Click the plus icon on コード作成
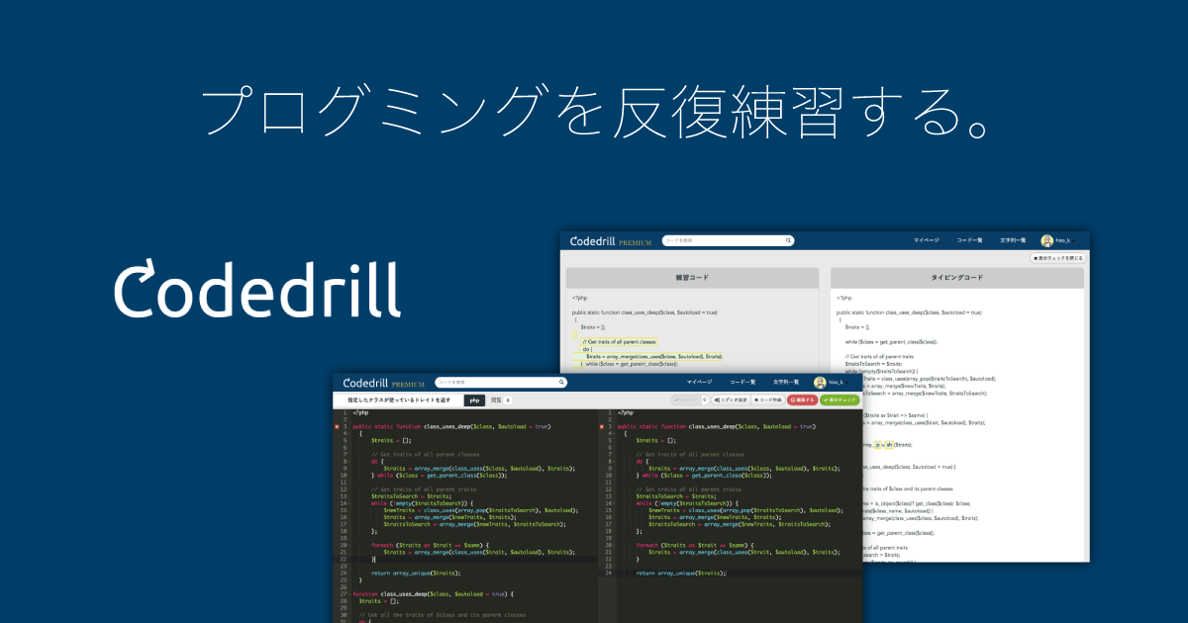Viewport: 1188px width, 623px height. tap(757, 401)
